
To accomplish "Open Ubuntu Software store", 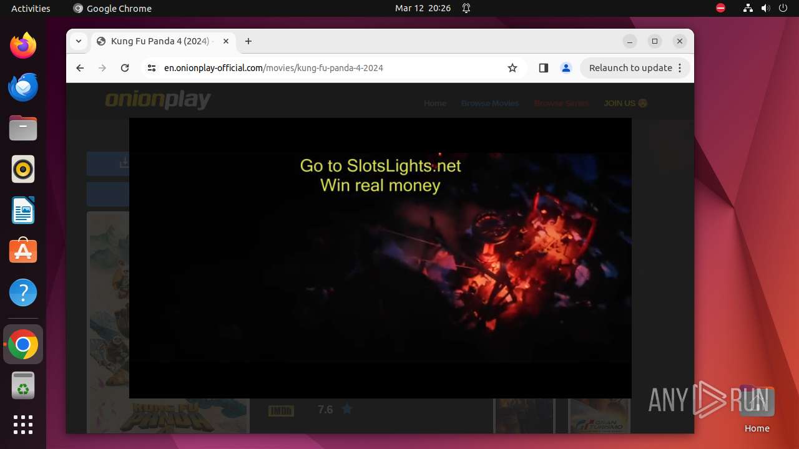I will tap(23, 251).
